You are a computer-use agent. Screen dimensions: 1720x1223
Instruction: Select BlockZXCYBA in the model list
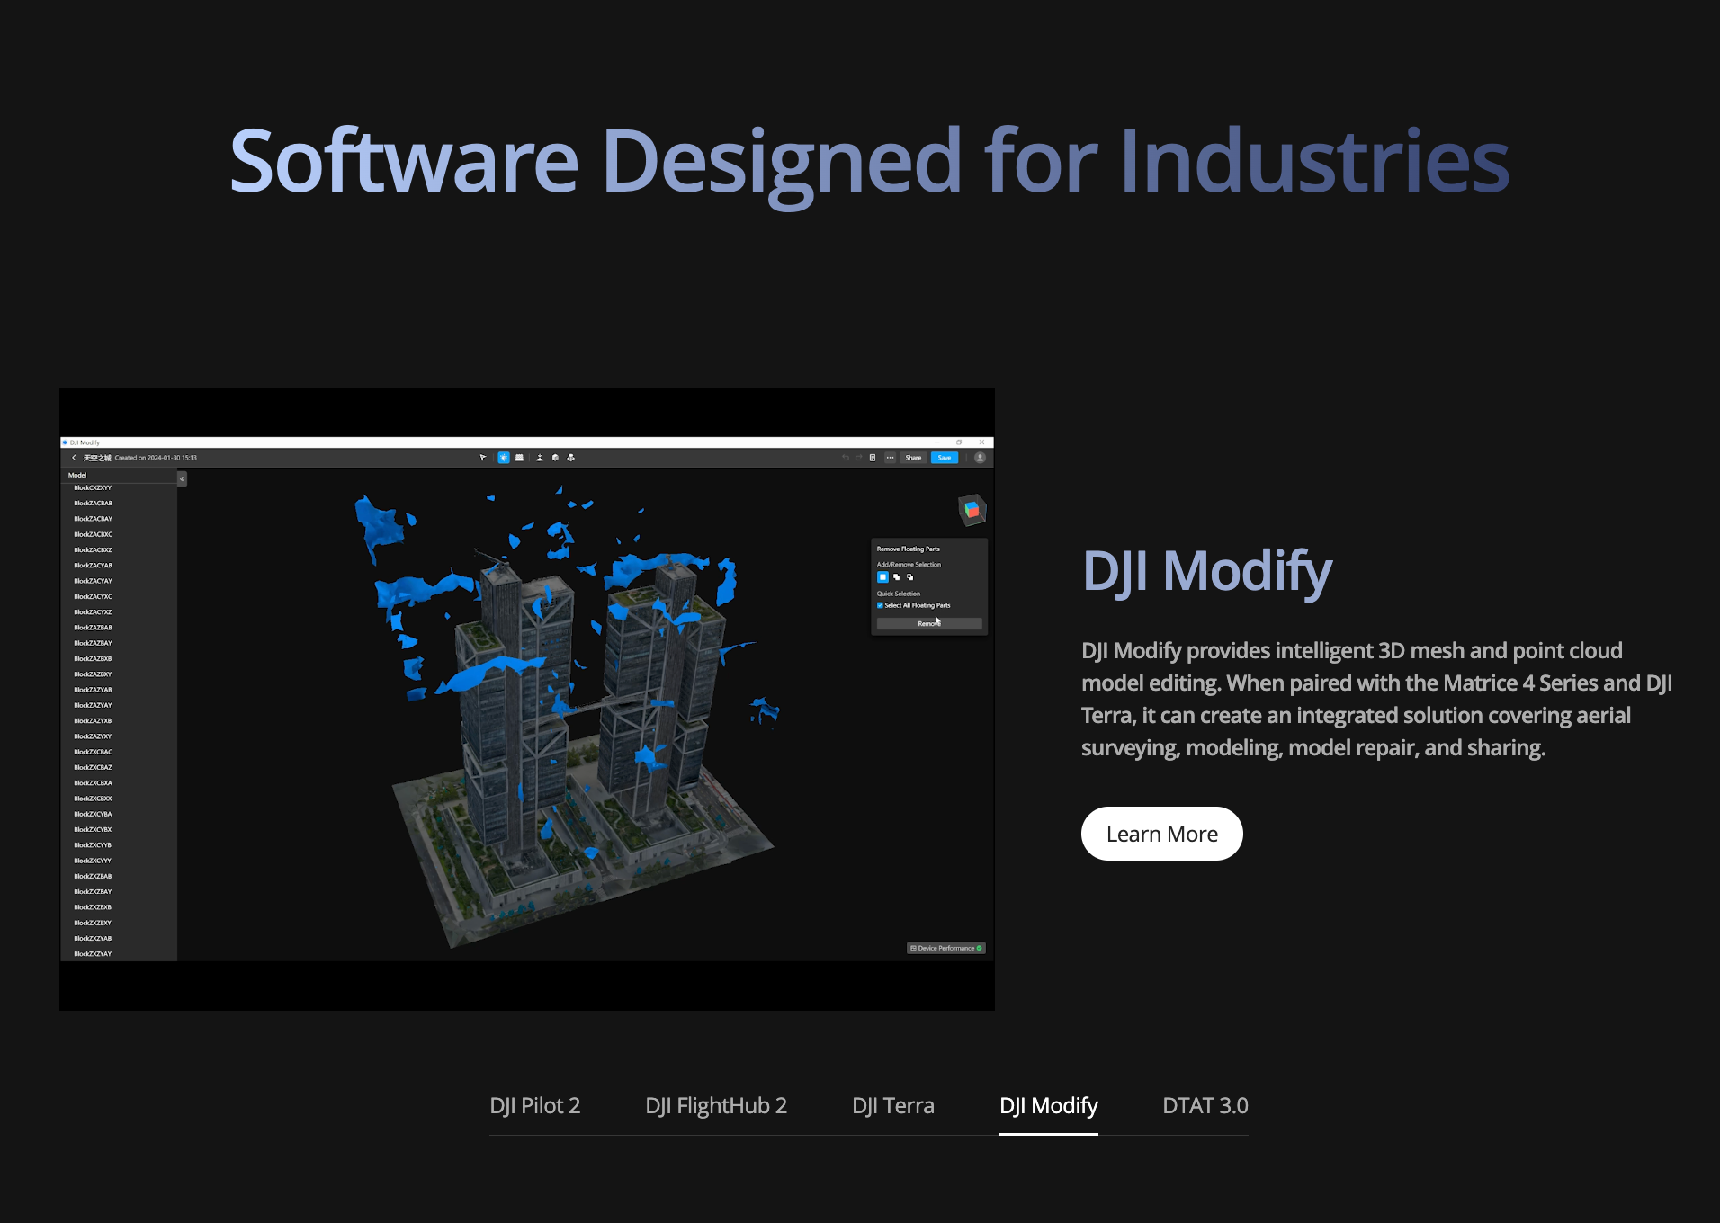pos(94,814)
